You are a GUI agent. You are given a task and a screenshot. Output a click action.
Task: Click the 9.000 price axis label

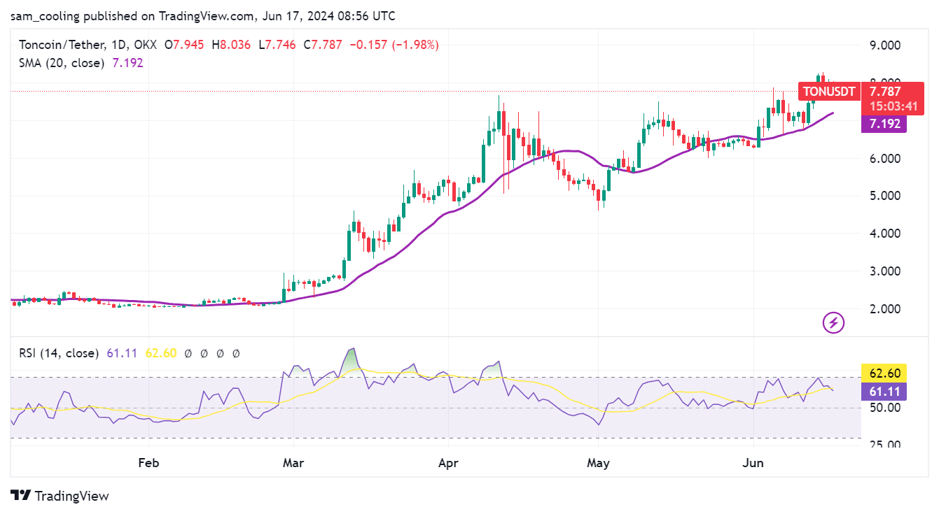click(x=885, y=45)
